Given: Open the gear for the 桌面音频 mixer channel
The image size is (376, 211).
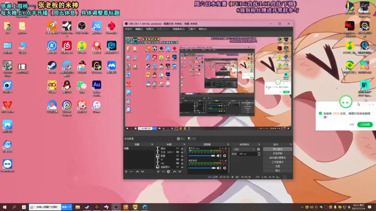Looking at the screenshot, I should [225, 168].
